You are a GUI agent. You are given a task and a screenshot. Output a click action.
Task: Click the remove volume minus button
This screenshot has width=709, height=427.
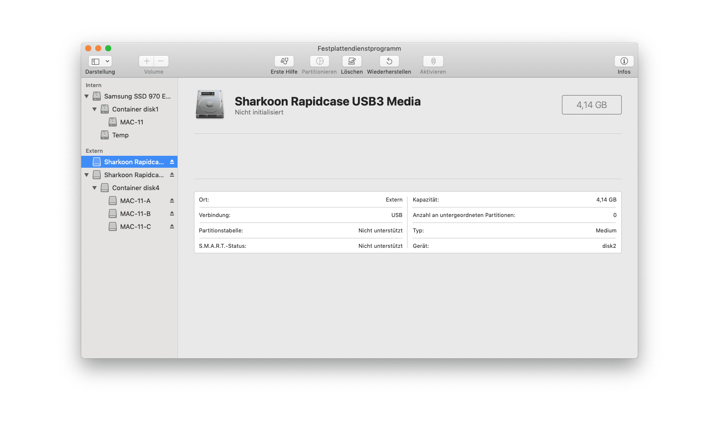pyautogui.click(x=161, y=61)
